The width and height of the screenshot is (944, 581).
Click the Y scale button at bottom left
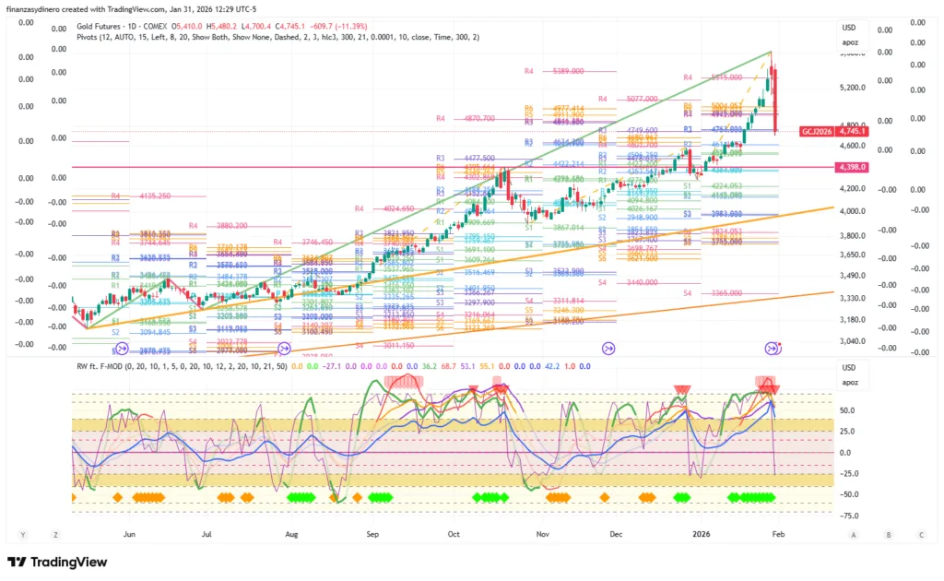click(x=23, y=534)
